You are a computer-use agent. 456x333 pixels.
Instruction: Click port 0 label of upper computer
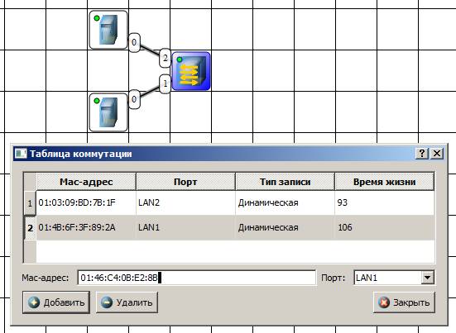click(x=134, y=42)
